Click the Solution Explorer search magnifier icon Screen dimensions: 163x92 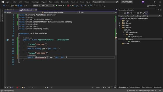point(159,16)
